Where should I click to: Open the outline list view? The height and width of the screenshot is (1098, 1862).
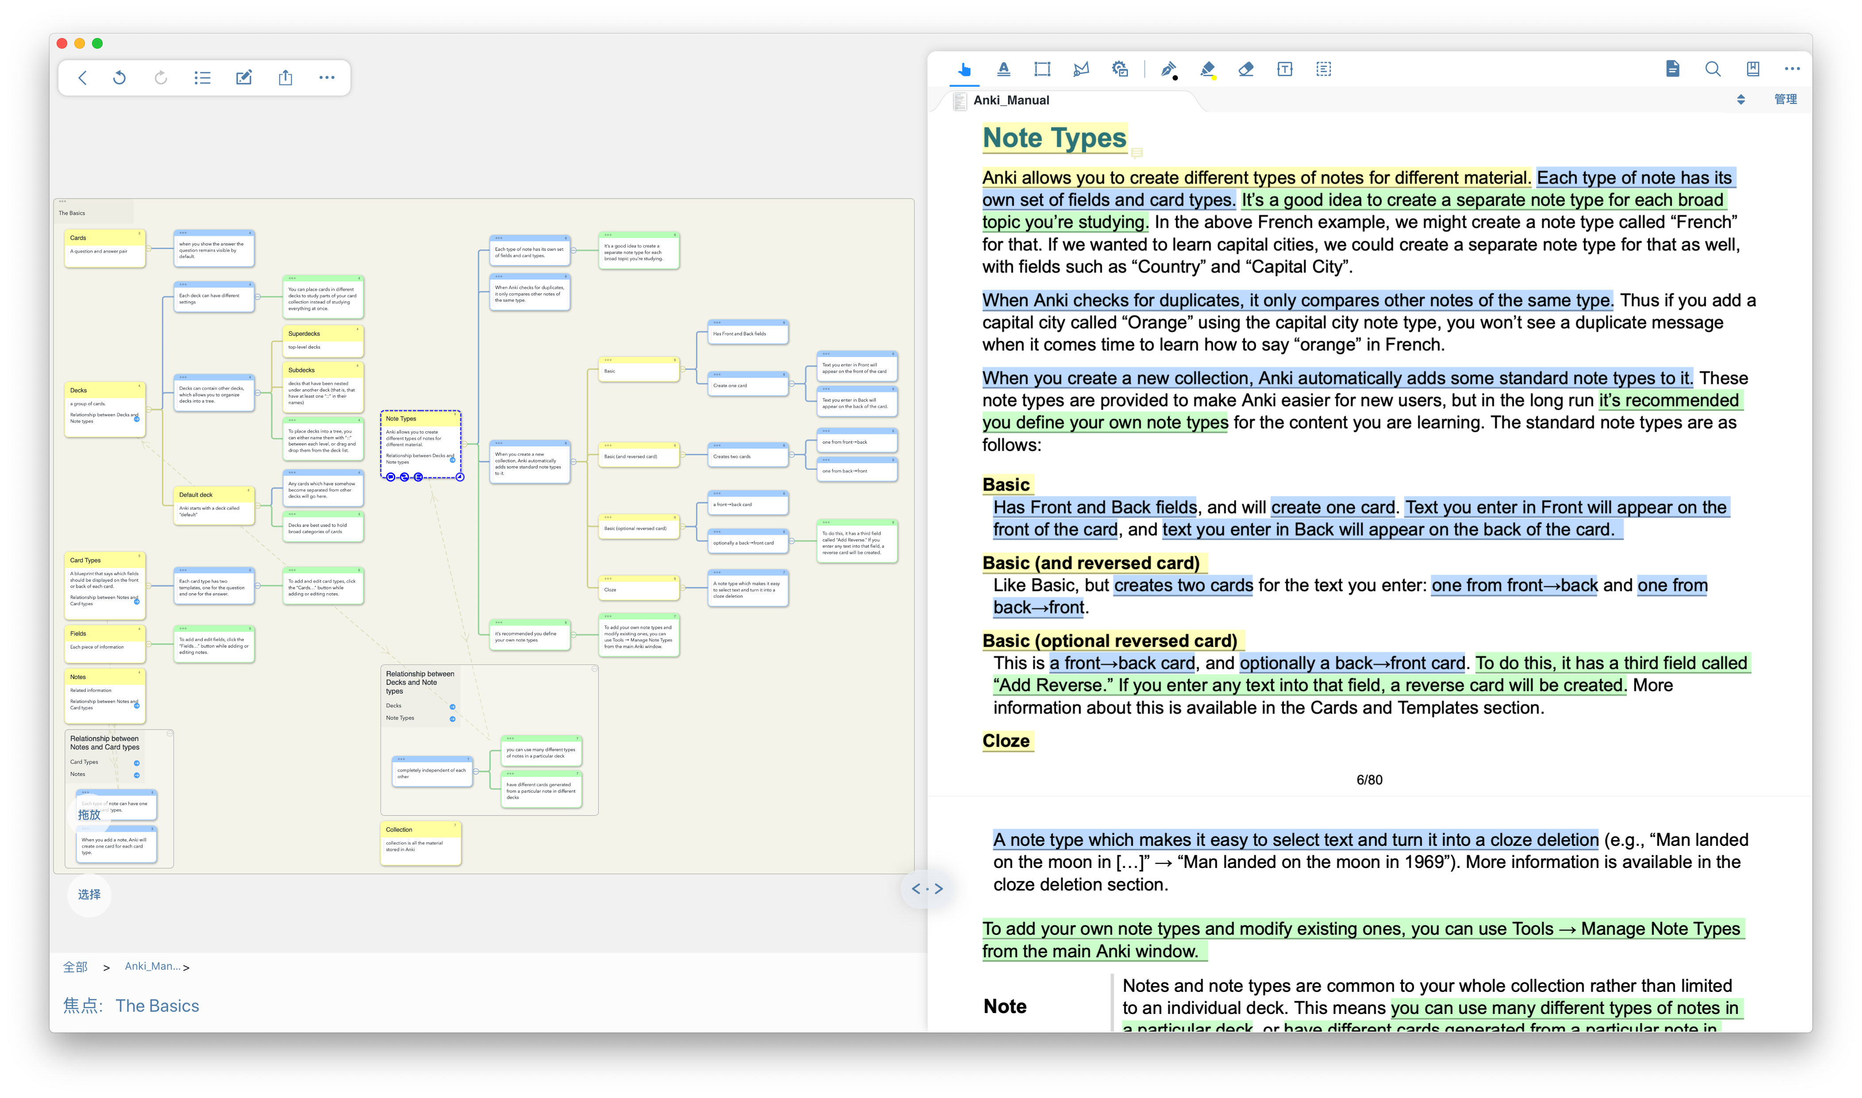[x=202, y=78]
